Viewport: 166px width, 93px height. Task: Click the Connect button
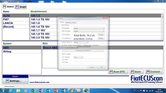(x=154, y=72)
